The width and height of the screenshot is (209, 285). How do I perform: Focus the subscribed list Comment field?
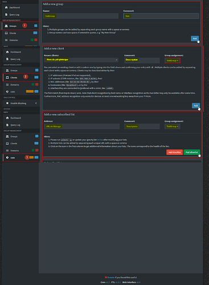click(x=142, y=127)
